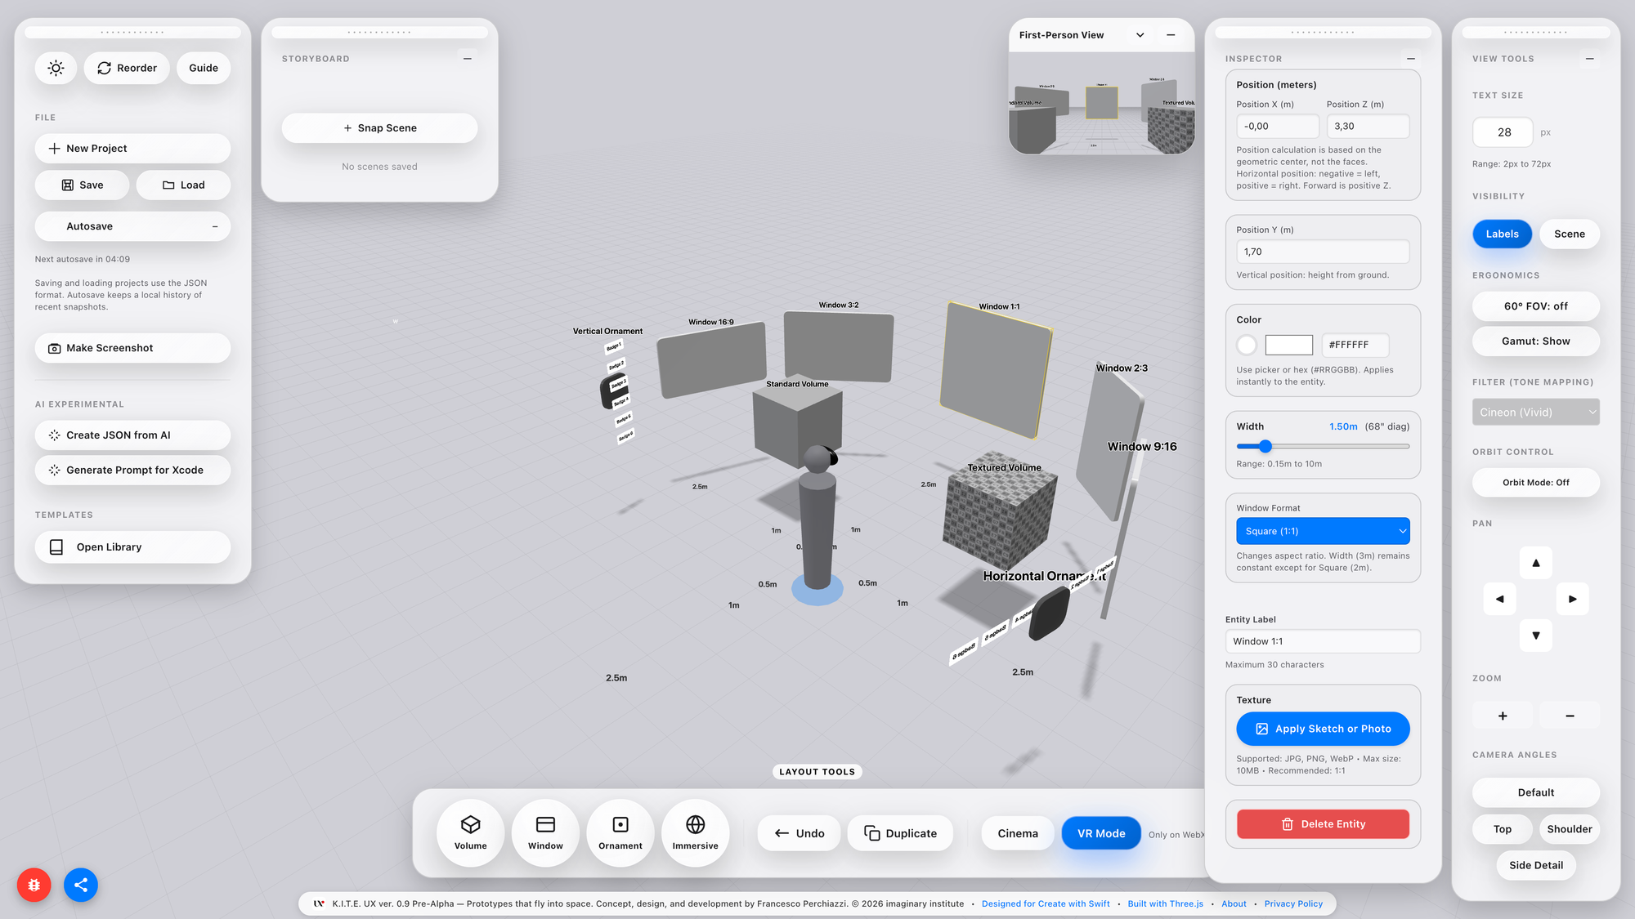The height and width of the screenshot is (919, 1635).
Task: Open Cineon (Vivid) filter dropdown
Action: coord(1535,413)
